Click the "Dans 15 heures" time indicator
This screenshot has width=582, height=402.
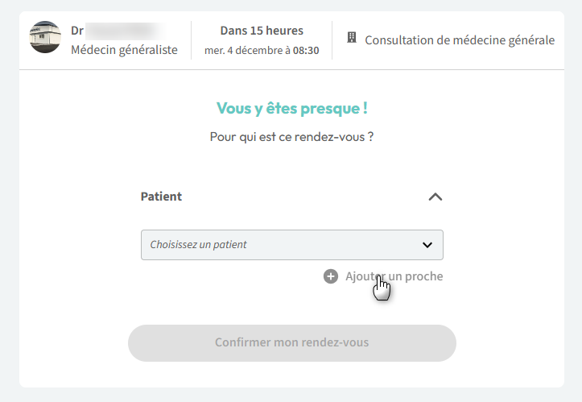click(262, 31)
